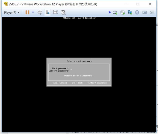Viewport: 158px width, 134px height.
Task: Click the camera-like device icon in the toolbar
Action: (145, 12)
